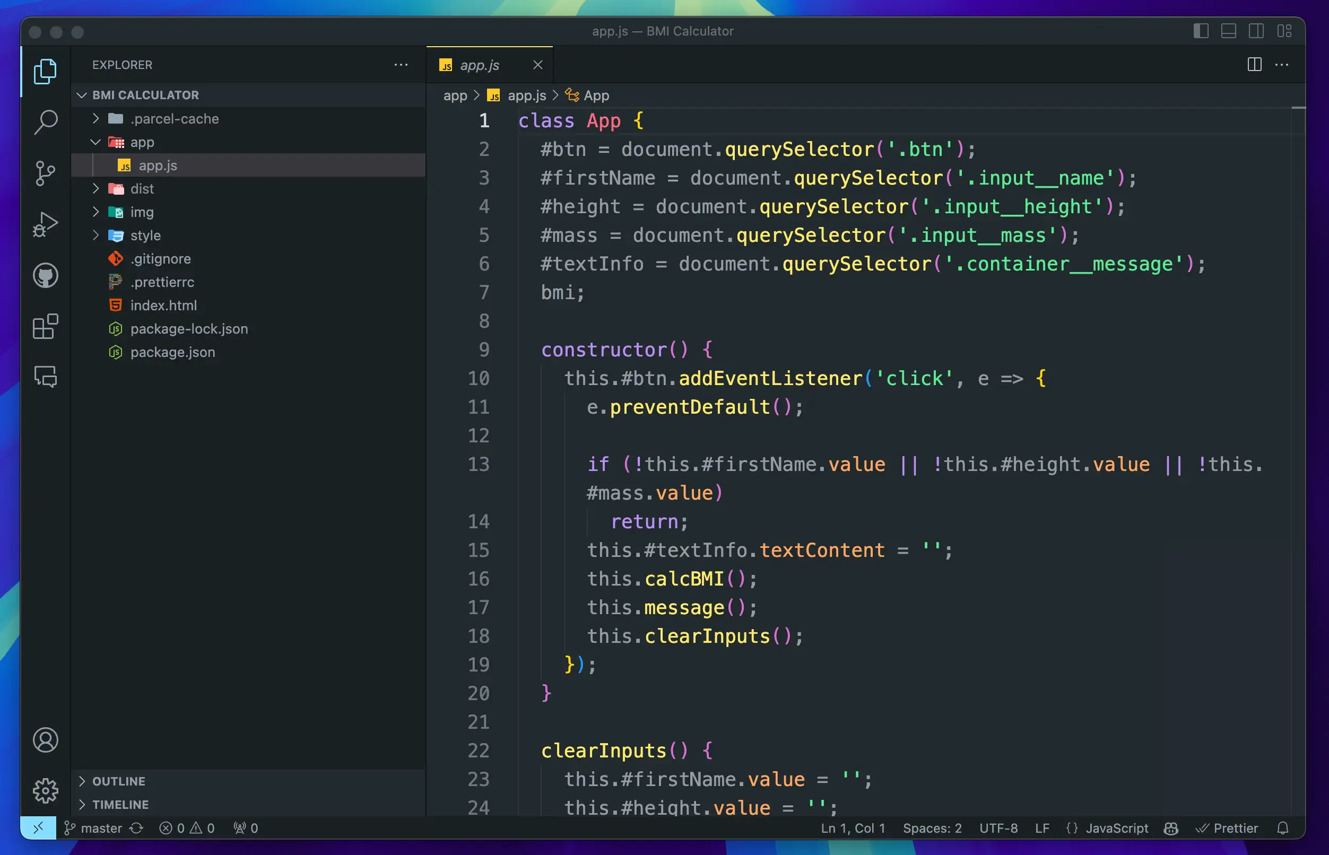Click the master branch indicator
Viewport: 1329px width, 855px height.
point(93,828)
